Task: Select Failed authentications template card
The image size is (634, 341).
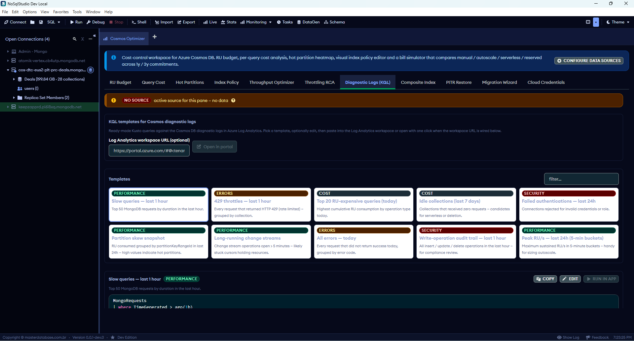Action: 569,205
